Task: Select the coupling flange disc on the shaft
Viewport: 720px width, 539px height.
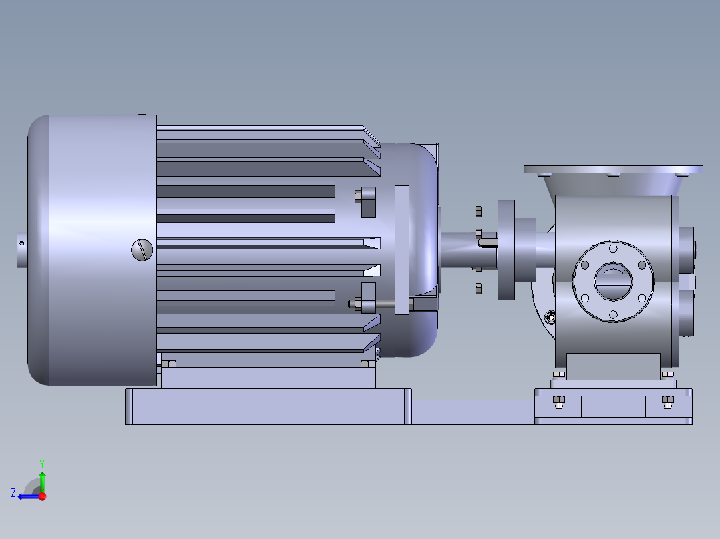Action: 506,250
